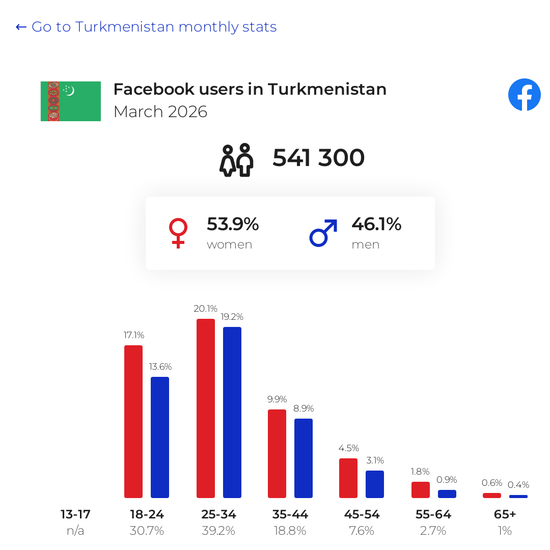Image resolution: width=550 pixels, height=550 pixels.
Task: Click the red female gender symbol
Action: pyautogui.click(x=178, y=233)
